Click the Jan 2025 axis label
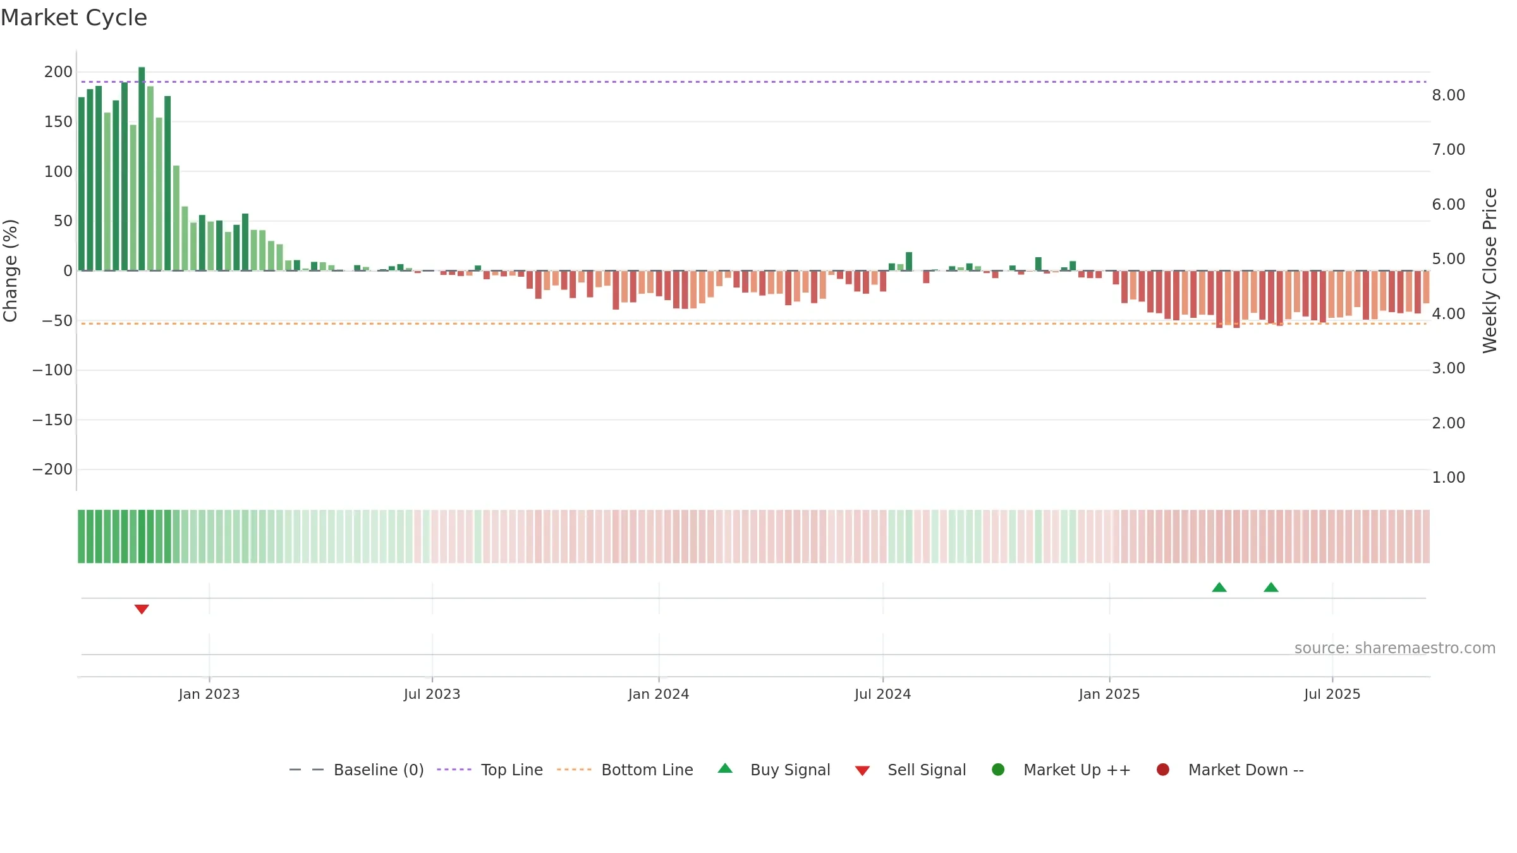1517x853 pixels. click(1109, 694)
